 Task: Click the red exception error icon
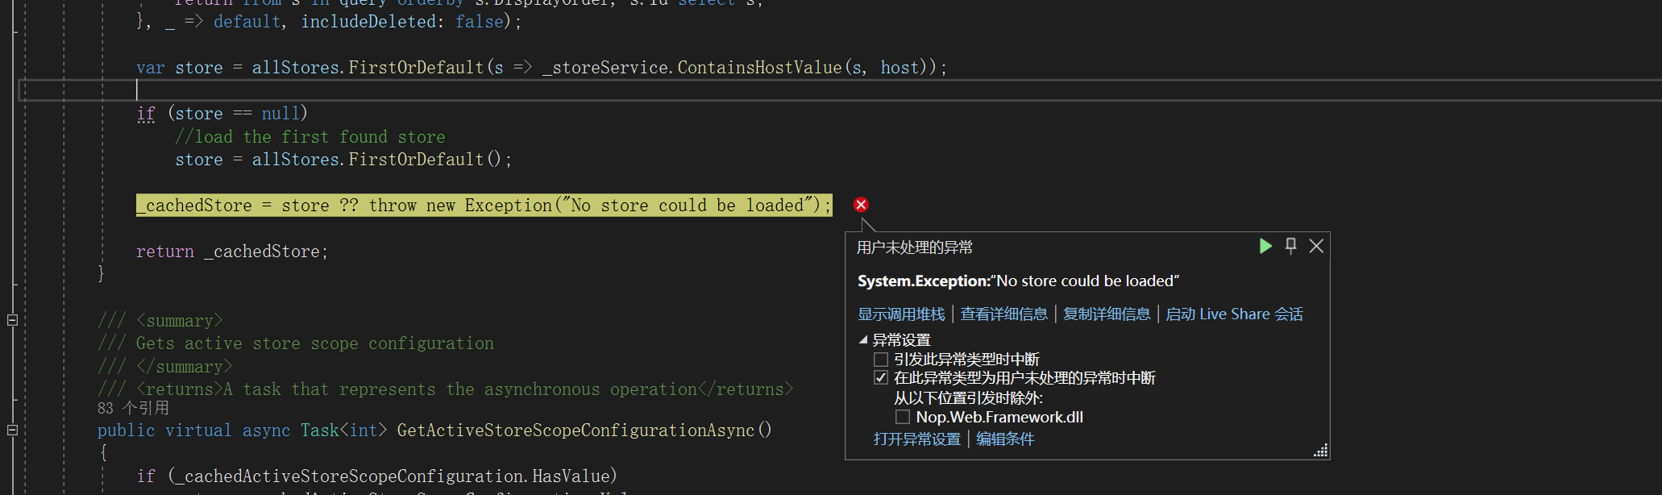(x=861, y=204)
